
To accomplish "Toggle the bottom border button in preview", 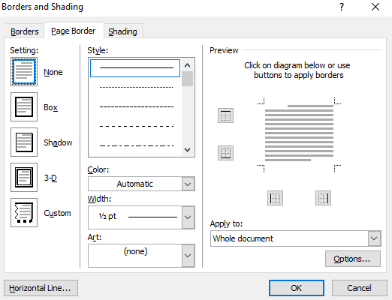I will (x=225, y=153).
